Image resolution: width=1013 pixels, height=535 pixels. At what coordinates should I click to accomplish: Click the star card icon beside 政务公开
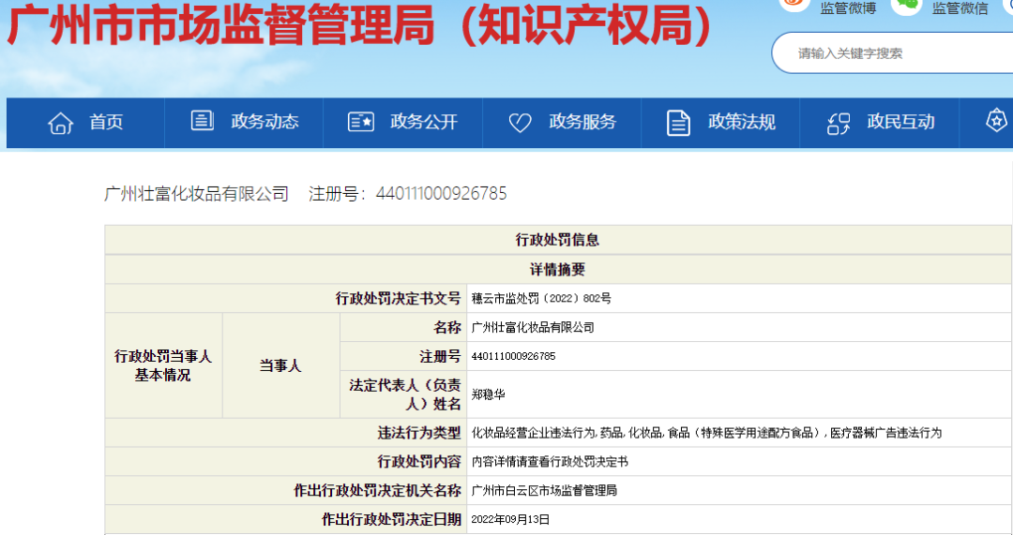click(x=360, y=122)
